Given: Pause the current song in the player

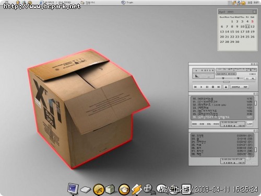Looking at the screenshot, I should (207, 87).
